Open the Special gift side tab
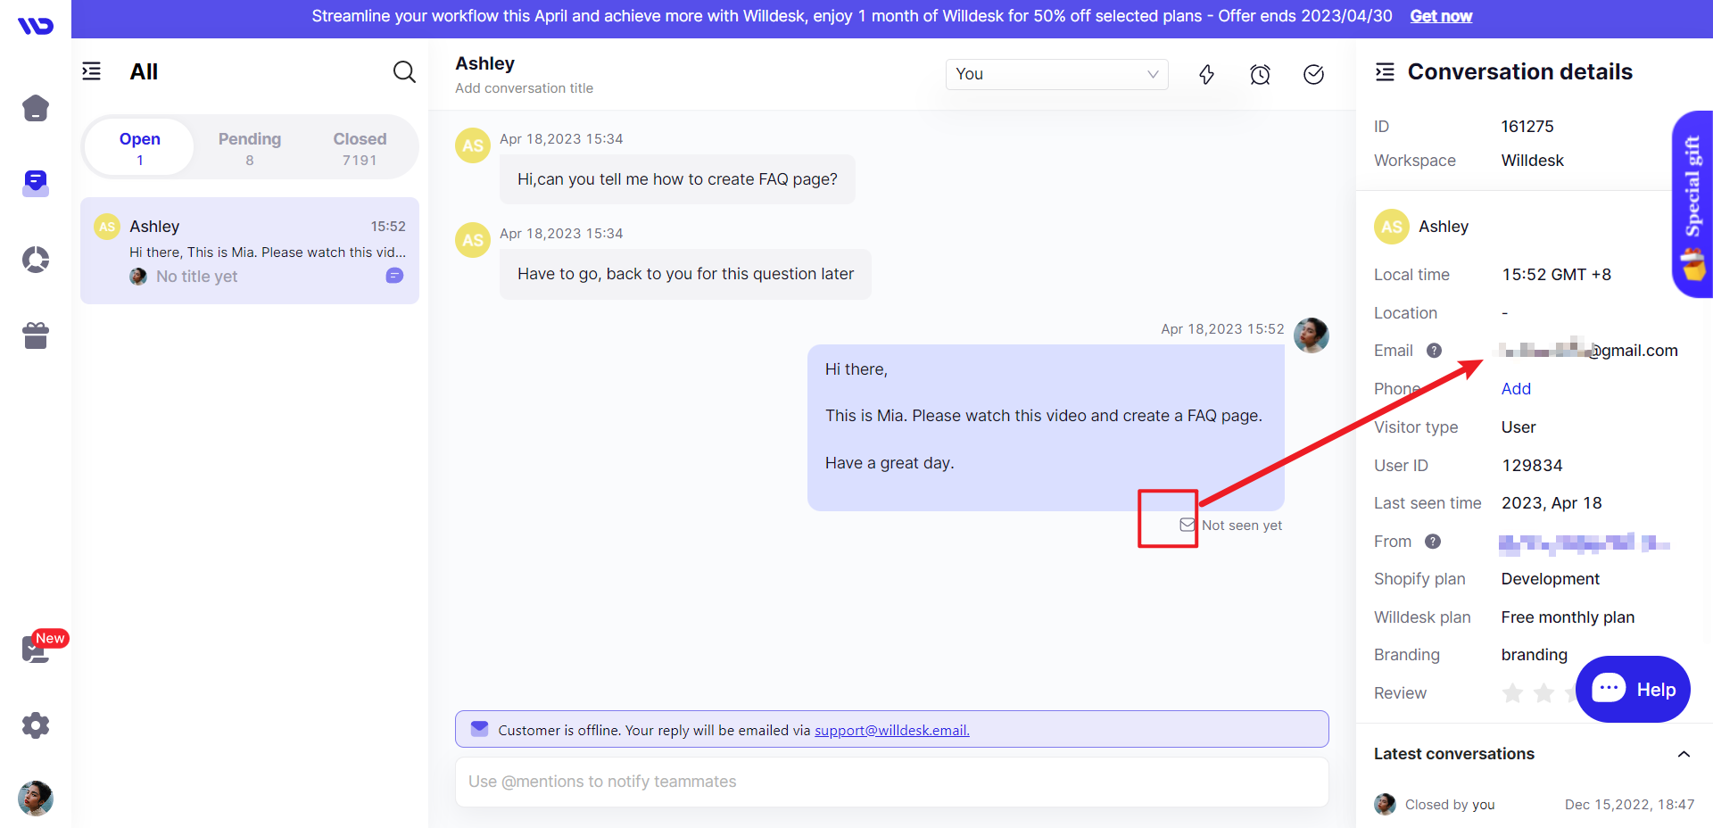Viewport: 1713px width, 828px height. 1692,204
